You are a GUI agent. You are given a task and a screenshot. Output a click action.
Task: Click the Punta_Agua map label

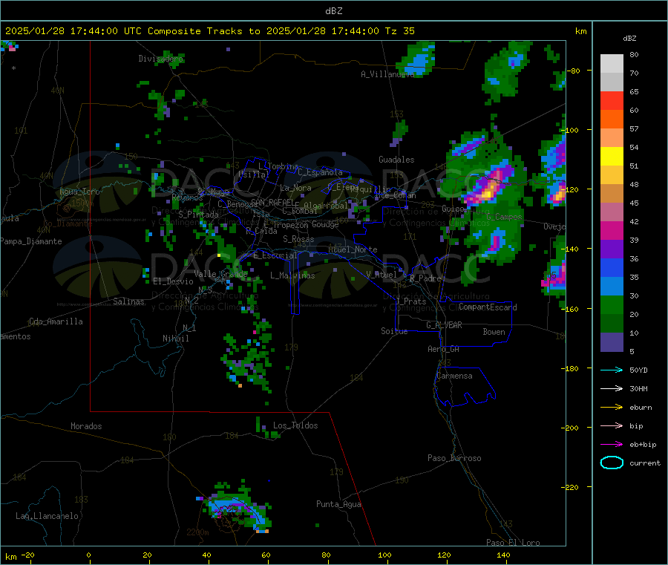(338, 504)
